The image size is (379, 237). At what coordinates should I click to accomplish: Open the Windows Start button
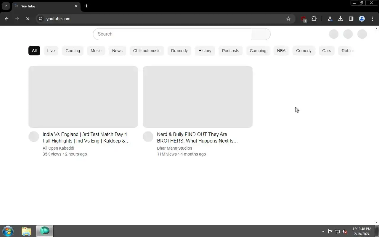pos(8,231)
